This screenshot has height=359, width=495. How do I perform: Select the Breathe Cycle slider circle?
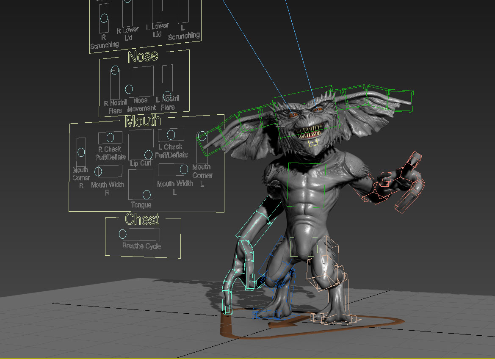tap(122, 234)
